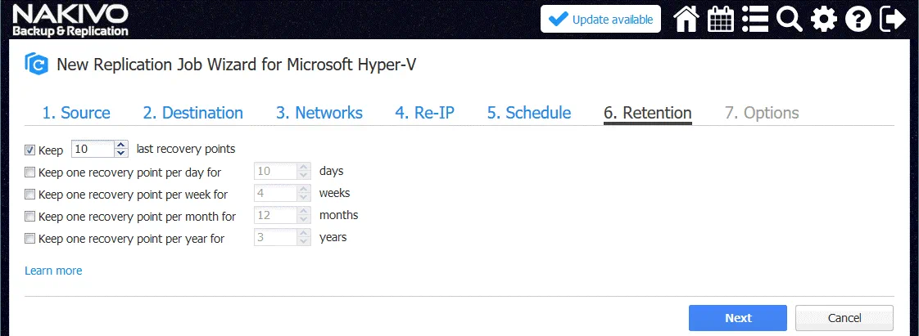Go to the Home dashboard icon
Viewport: 919px width, 336px height.
pyautogui.click(x=686, y=20)
